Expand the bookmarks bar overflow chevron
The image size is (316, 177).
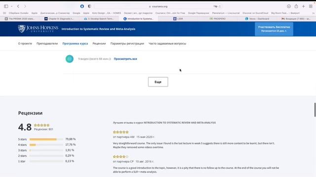[x=313, y=13]
